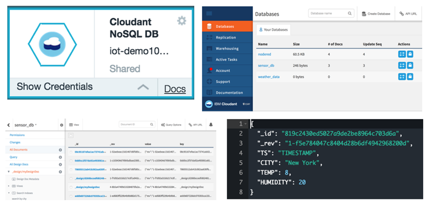This screenshot has width=430, height=205.
Task: Collapse the _design/myDesignDoc tree node
Action: pyautogui.click(x=8, y=171)
